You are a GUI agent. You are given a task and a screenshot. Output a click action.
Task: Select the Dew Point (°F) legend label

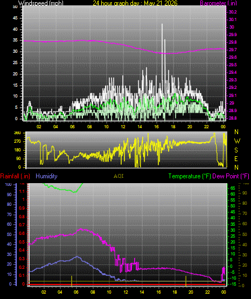coord(231,176)
